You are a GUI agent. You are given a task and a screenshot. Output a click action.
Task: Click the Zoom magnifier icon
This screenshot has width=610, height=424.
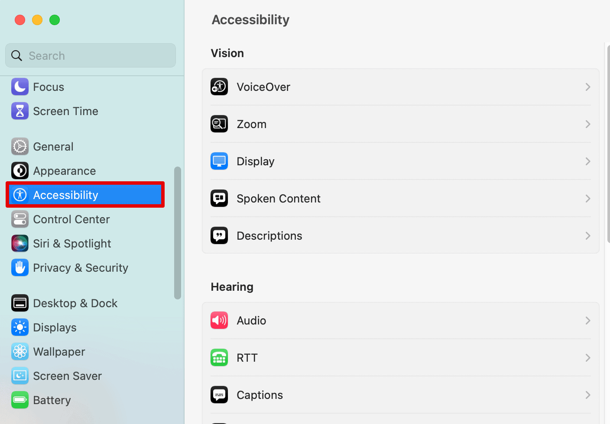pos(219,124)
